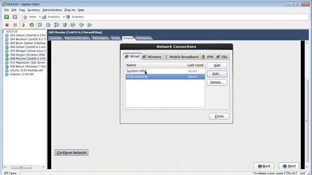Image resolution: width=312 pixels, height=175 pixels.
Task: Open the Edit menu
Action: click(14, 10)
